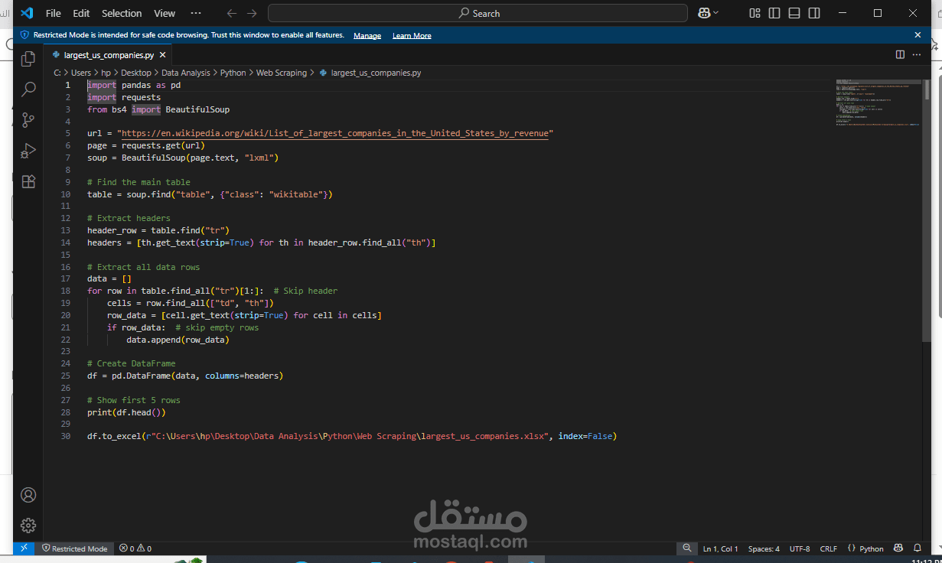The height and width of the screenshot is (563, 942).
Task: Open the Manage gear icon
Action: 28,526
